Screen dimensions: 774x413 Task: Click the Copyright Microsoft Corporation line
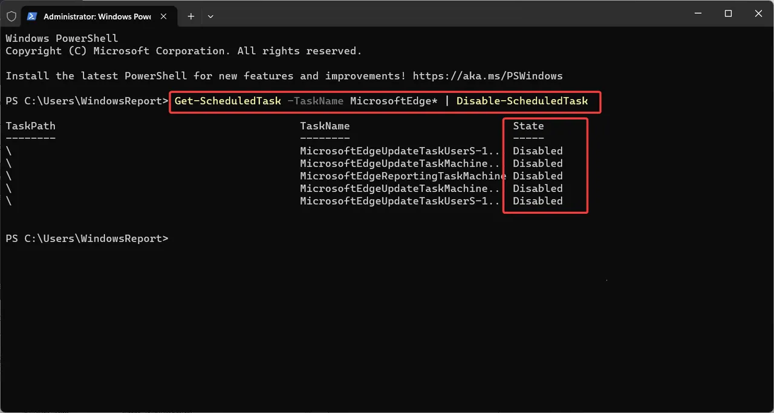(x=184, y=51)
